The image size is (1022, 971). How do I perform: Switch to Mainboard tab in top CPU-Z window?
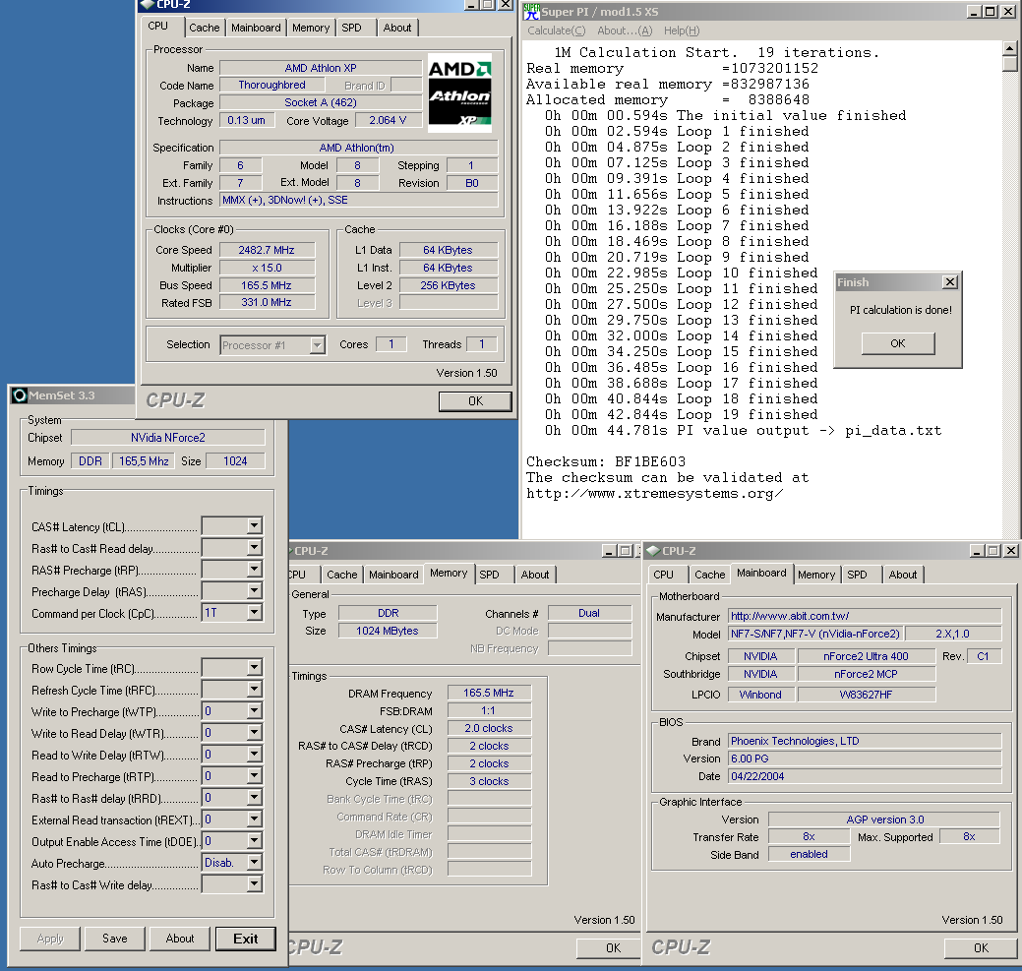point(256,28)
